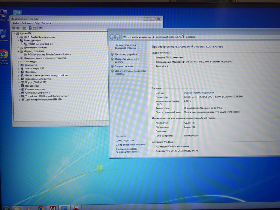The height and width of the screenshot is (210, 280).
Task: Click the Start button on taskbar
Action: [6, 208]
